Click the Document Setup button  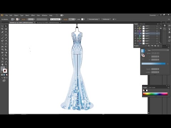(93, 19)
